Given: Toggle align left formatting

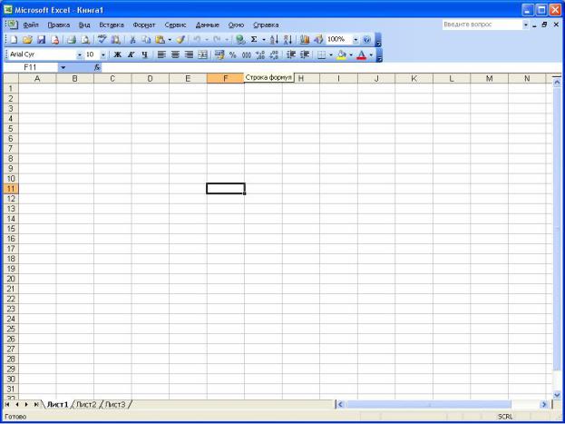Looking at the screenshot, I should 161,54.
